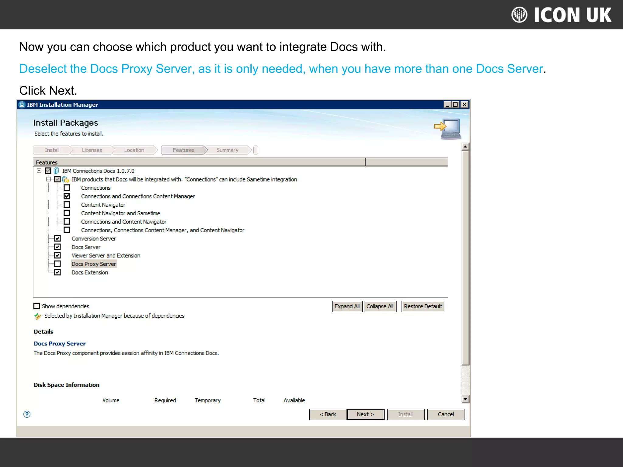Screen dimensions: 623x467
Task: Click the Back button
Action: (328, 414)
